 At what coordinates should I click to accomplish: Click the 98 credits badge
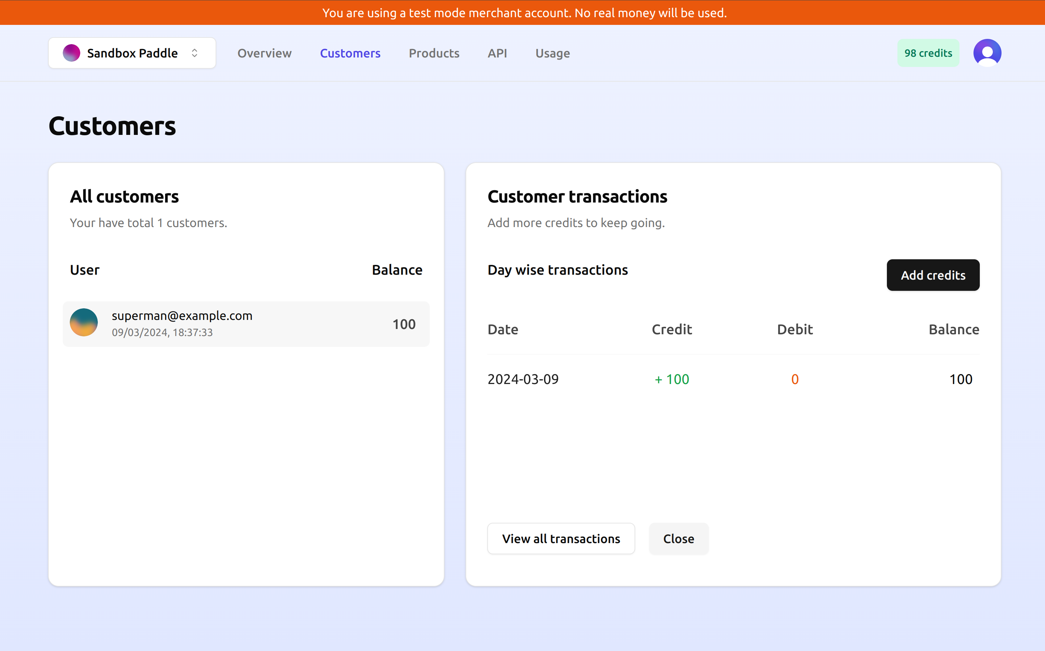(928, 53)
